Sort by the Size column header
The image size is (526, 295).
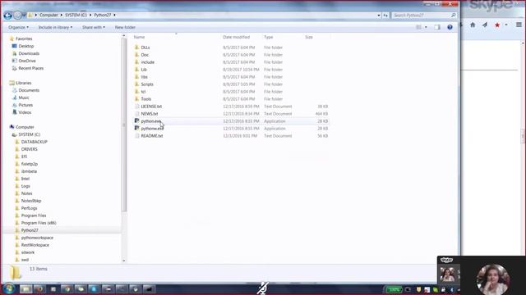click(x=309, y=37)
